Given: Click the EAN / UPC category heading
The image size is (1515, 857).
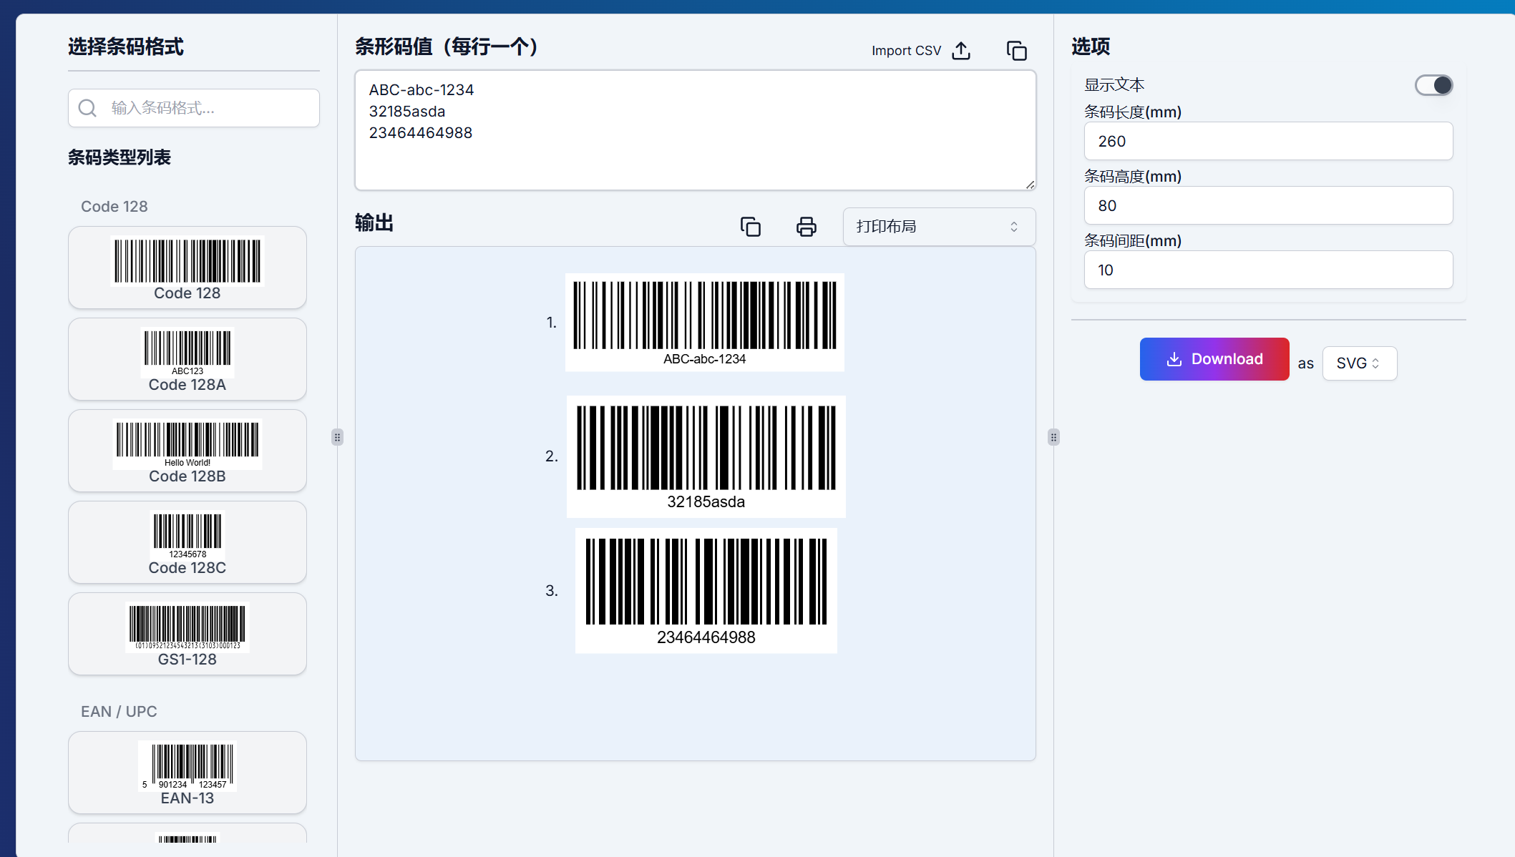Looking at the screenshot, I should [x=119, y=712].
